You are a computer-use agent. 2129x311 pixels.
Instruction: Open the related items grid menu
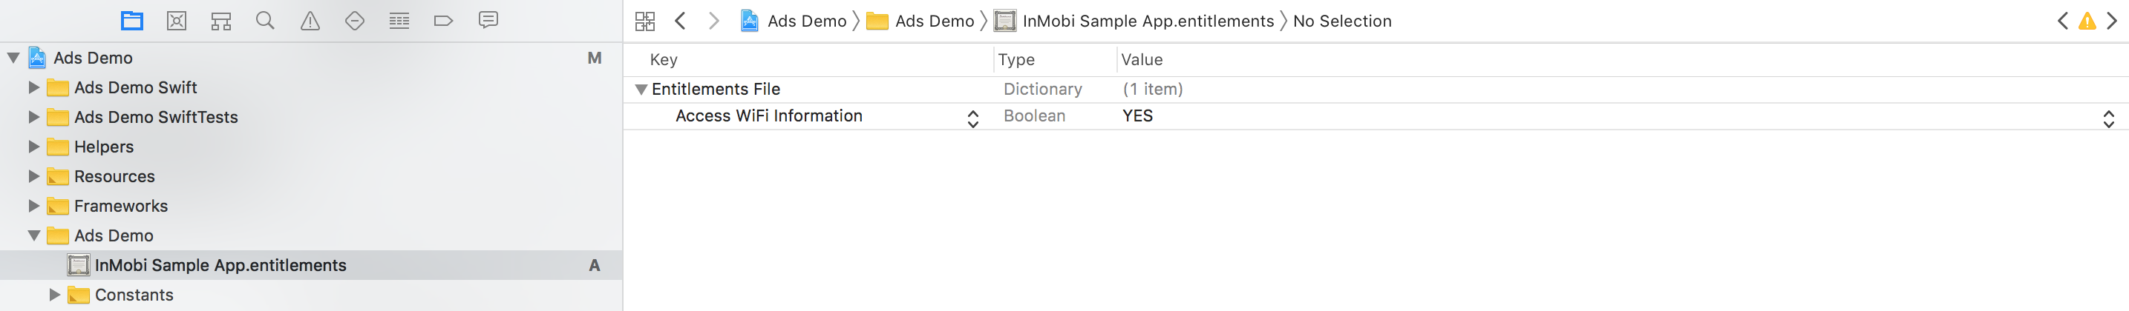(x=646, y=21)
